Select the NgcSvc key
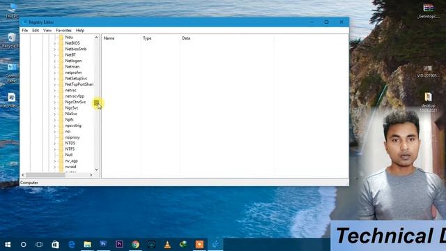The image size is (446, 251). [71, 108]
